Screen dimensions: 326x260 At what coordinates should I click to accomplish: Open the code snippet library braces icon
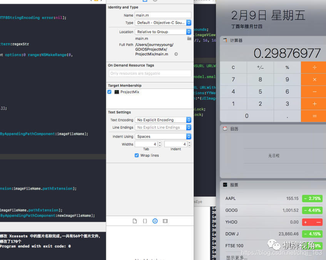click(145, 221)
